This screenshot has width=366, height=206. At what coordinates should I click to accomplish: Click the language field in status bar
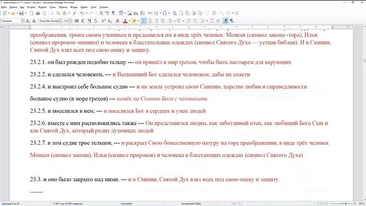point(191,204)
